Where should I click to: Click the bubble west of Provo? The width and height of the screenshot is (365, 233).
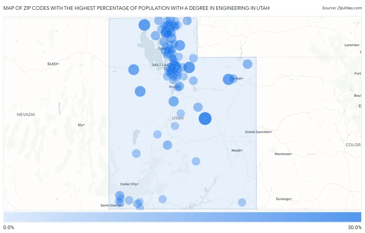[140, 91]
